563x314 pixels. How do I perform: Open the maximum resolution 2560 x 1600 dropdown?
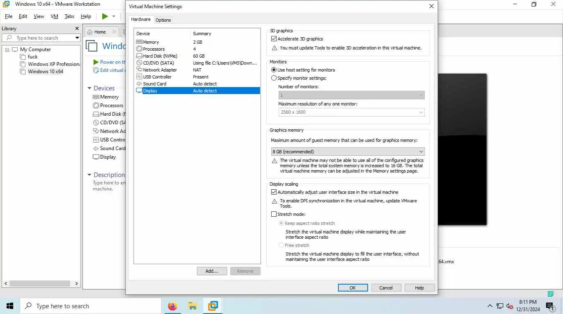pyautogui.click(x=351, y=112)
